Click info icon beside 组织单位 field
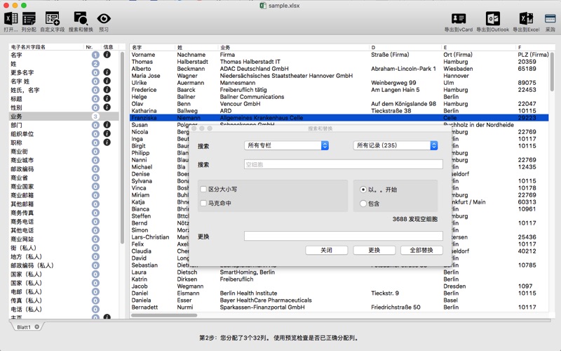The width and height of the screenshot is (561, 351). (107, 133)
